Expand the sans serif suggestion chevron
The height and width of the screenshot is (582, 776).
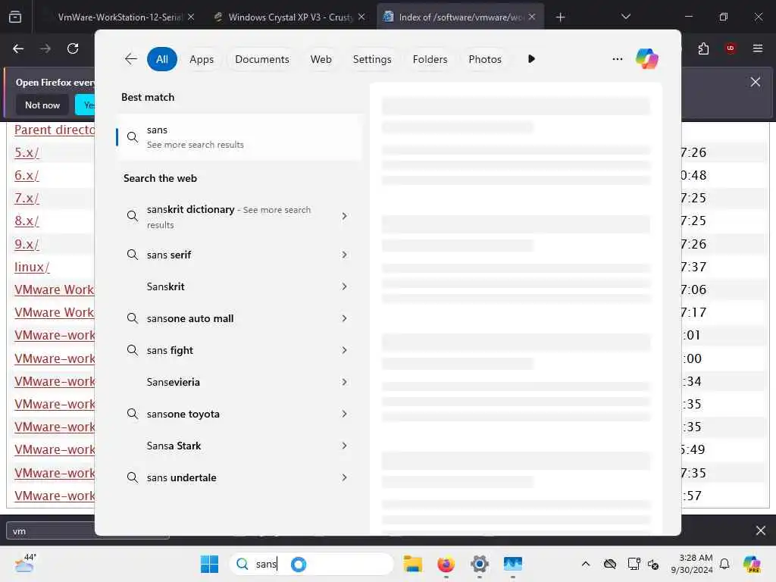[x=345, y=255]
